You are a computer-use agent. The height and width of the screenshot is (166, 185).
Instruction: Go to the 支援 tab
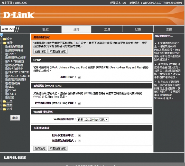pyautogui.click(x=169, y=29)
